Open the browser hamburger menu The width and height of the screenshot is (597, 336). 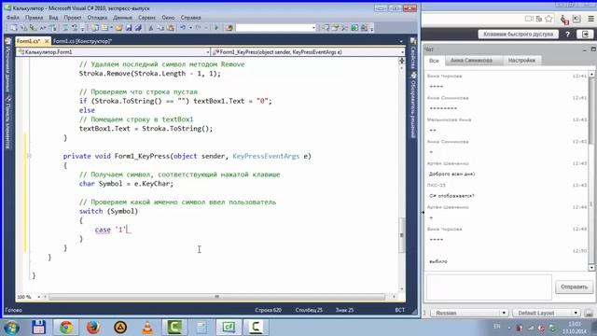point(590,19)
